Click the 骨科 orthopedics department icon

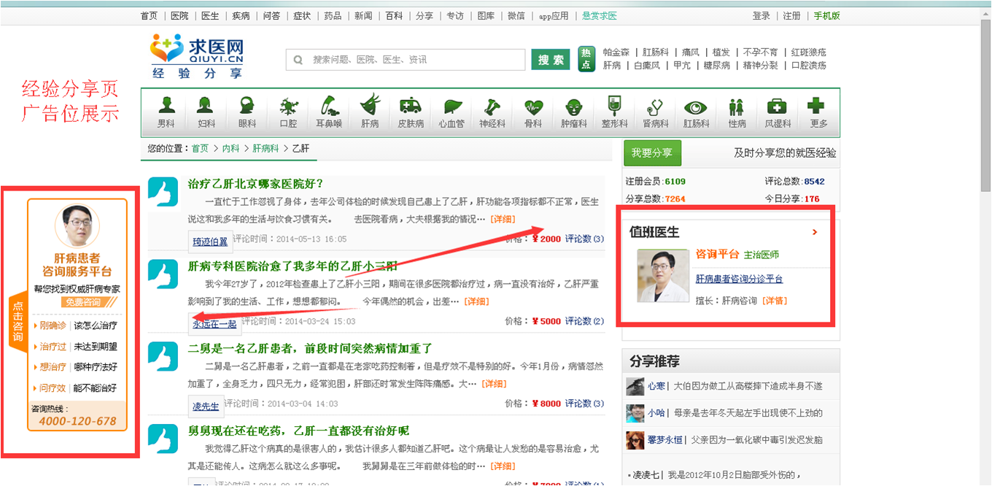pyautogui.click(x=532, y=111)
